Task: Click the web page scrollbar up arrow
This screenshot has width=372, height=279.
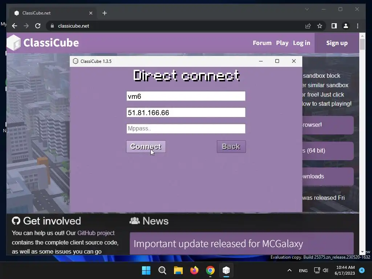Action: (x=362, y=36)
